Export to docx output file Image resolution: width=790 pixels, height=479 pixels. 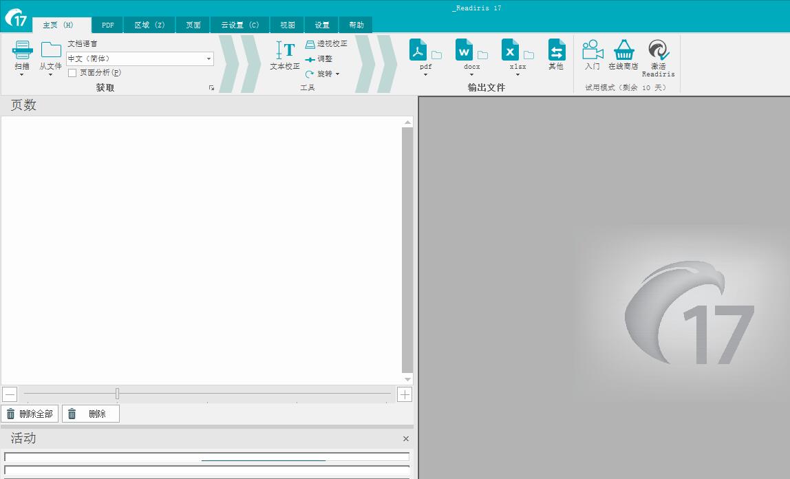[464, 50]
